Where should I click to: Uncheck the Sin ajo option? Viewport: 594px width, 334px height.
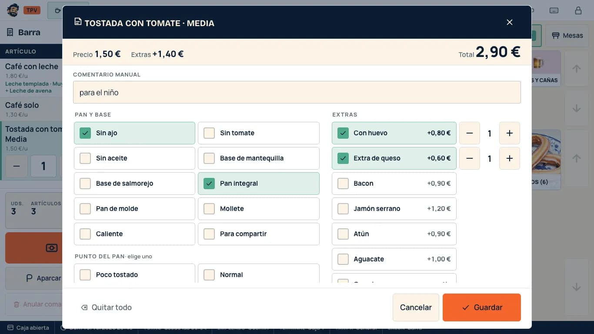pos(134,133)
